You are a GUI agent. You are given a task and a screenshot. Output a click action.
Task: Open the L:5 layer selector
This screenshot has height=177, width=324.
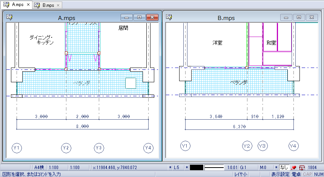(176, 168)
